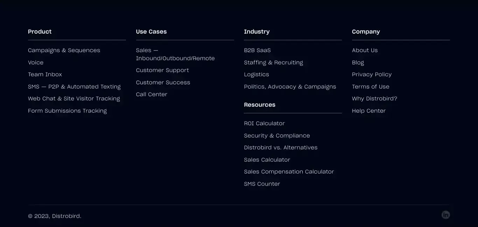Open Campaigns & Sequences link
Viewport: 478px width, 227px height.
(x=64, y=50)
